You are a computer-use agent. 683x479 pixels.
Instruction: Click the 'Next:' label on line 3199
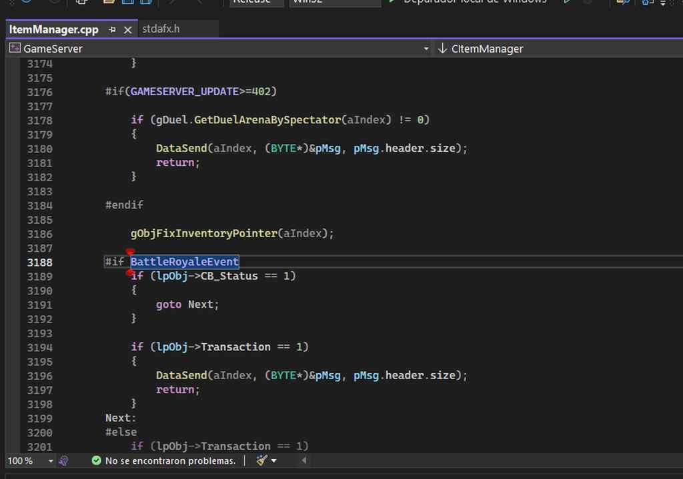(x=121, y=418)
